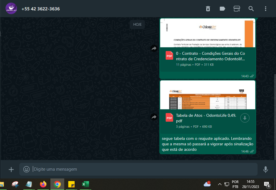Click the PDF icon of Tabela de Atos

(x=169, y=117)
